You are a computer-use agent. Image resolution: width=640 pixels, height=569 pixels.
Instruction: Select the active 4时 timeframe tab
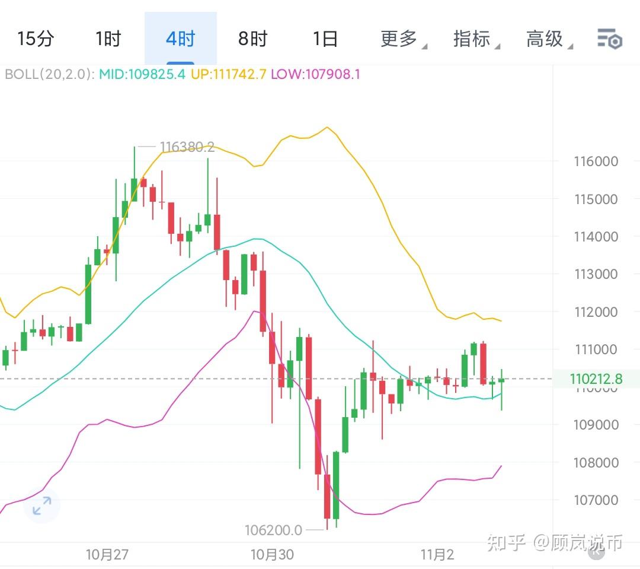(x=180, y=39)
